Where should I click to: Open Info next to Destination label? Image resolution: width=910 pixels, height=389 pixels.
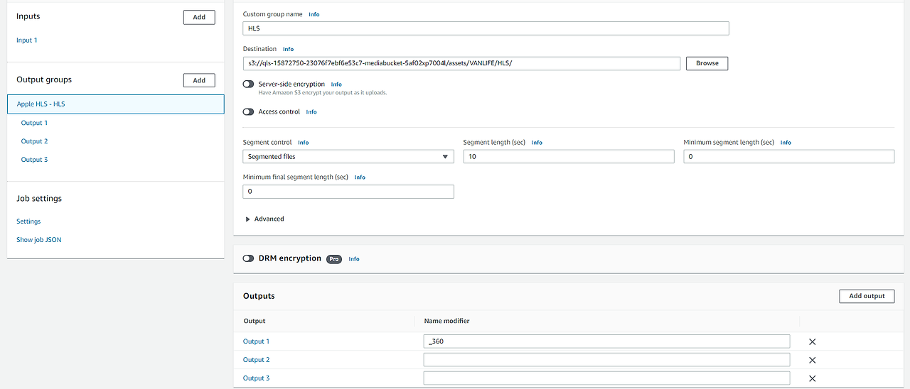point(288,50)
